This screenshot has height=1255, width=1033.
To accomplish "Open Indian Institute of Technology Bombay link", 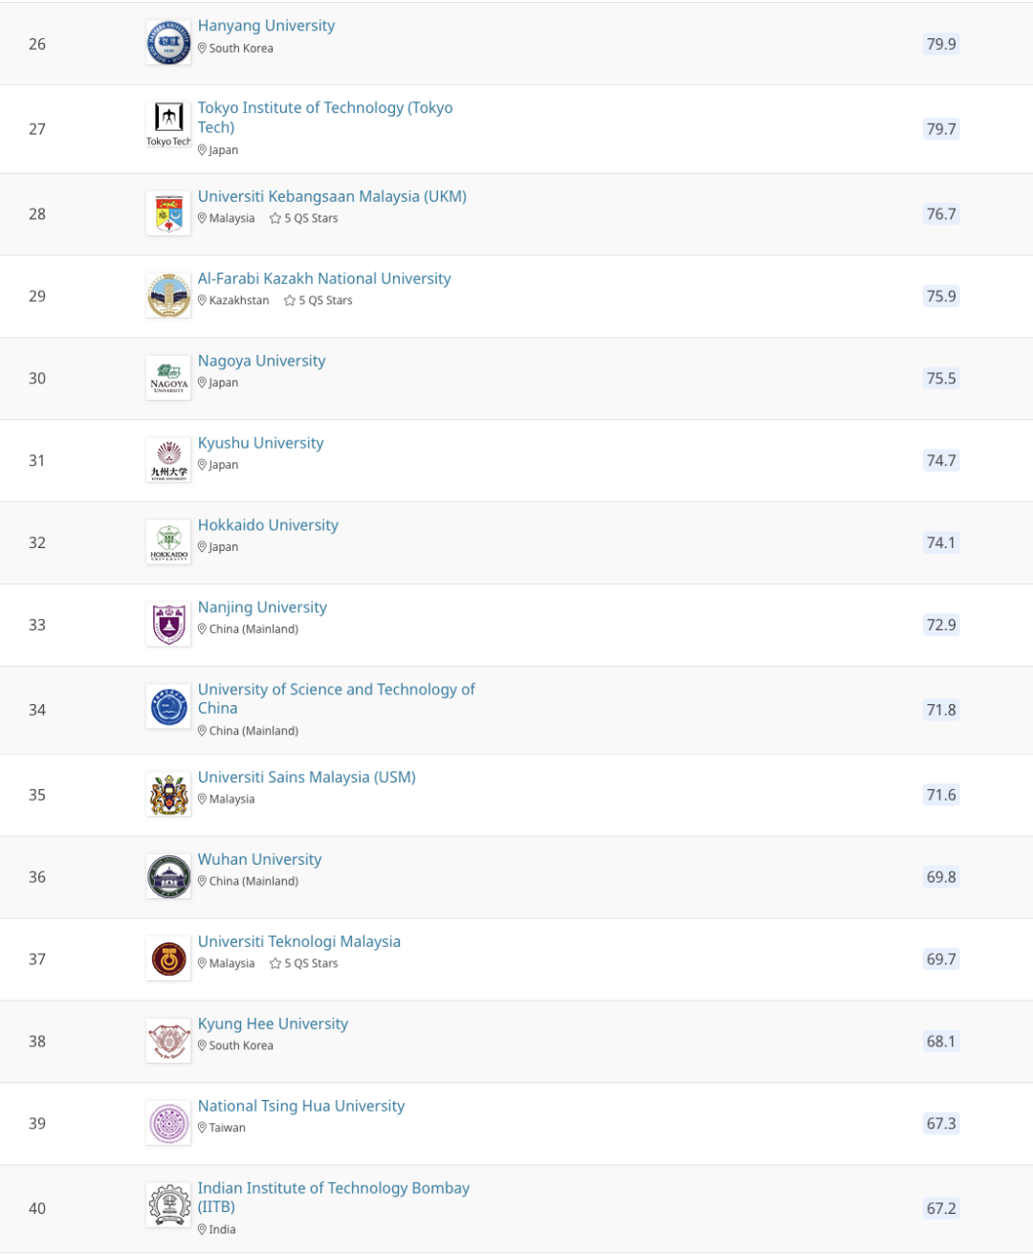I will click(x=334, y=1198).
